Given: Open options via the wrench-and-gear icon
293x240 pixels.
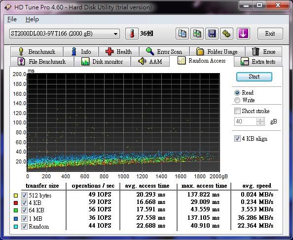Looking at the screenshot, I should click(x=226, y=34).
